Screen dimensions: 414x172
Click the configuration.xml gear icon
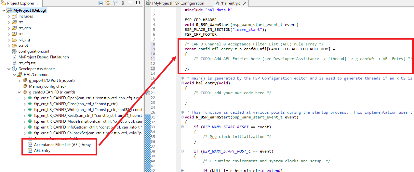click(x=14, y=51)
